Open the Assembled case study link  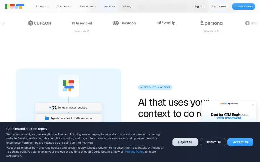(x=82, y=31)
